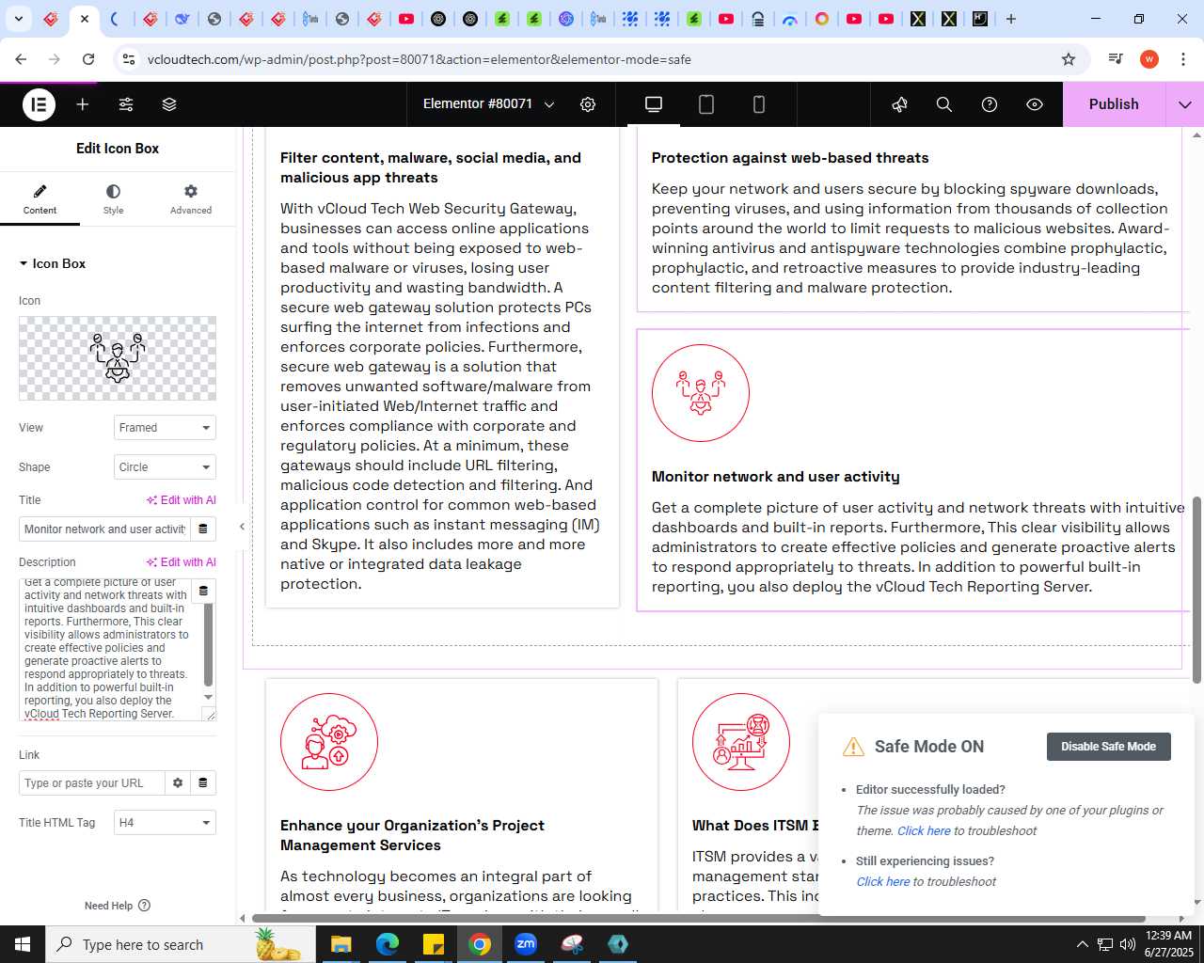The image size is (1204, 963).
Task: Click the Enhance Project Management icon circle
Action: (x=329, y=742)
